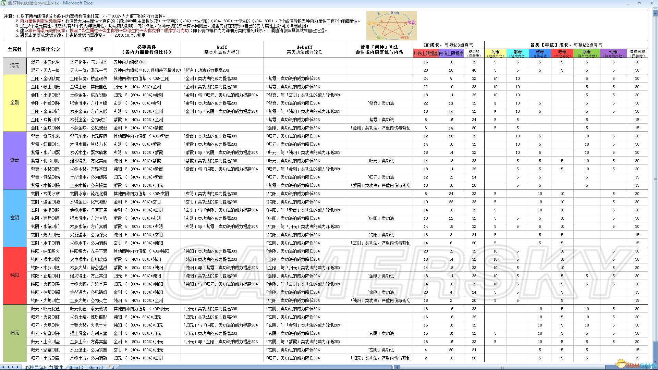658x370 pixels.
Task: Select the 紫霞·紫气东来 name cell
Action: point(46,136)
